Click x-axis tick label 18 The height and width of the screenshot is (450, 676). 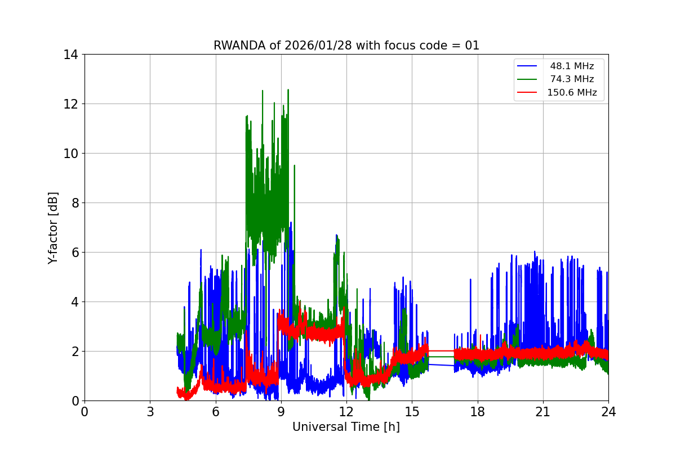pyautogui.click(x=478, y=411)
